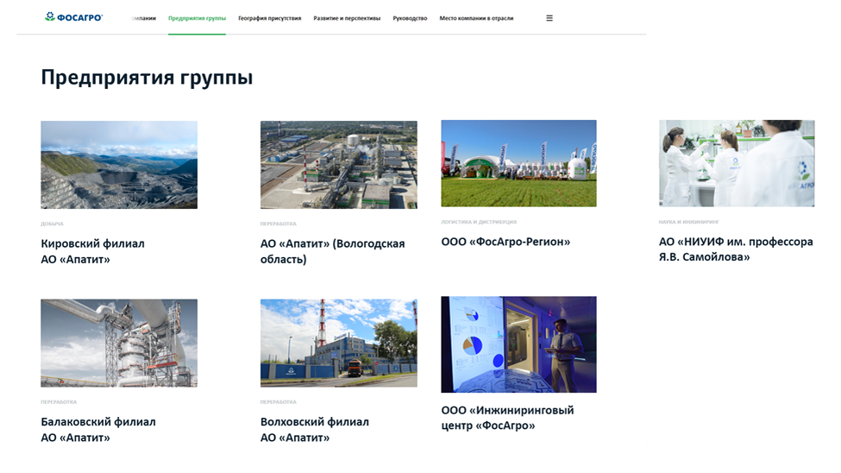Viewport: 841px width, 473px height.
Task: Open the hamburger menu icon
Action: coord(549,18)
